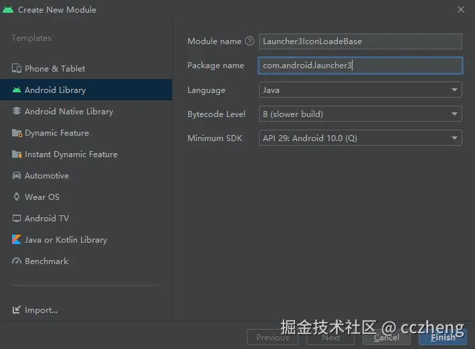Select the Automotive template

pyautogui.click(x=86, y=176)
